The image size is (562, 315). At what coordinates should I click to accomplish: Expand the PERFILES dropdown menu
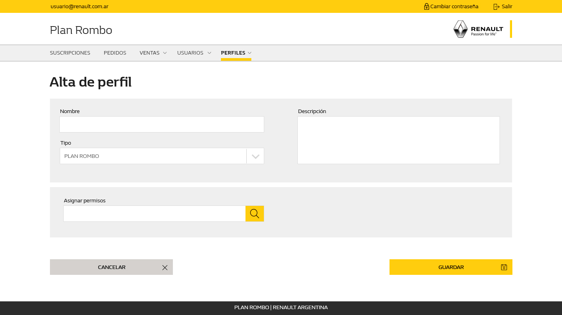tap(250, 53)
